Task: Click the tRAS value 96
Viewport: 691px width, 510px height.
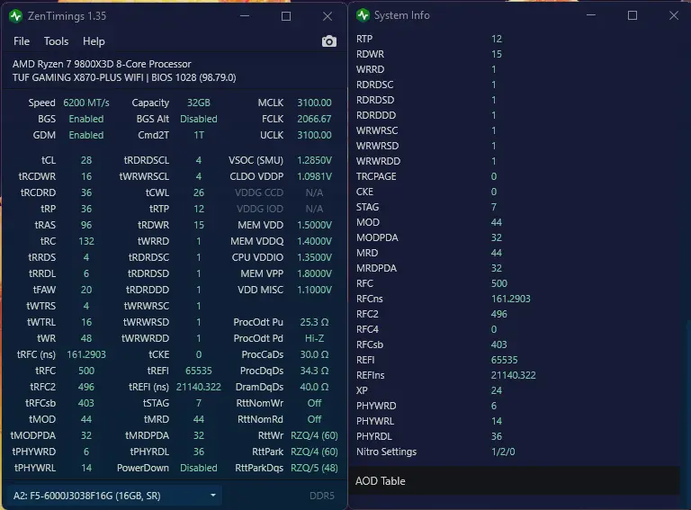Action: (86, 225)
